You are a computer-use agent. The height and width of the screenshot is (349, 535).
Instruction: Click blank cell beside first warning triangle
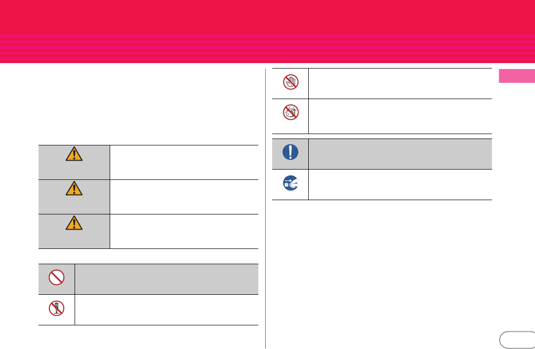[184, 162]
